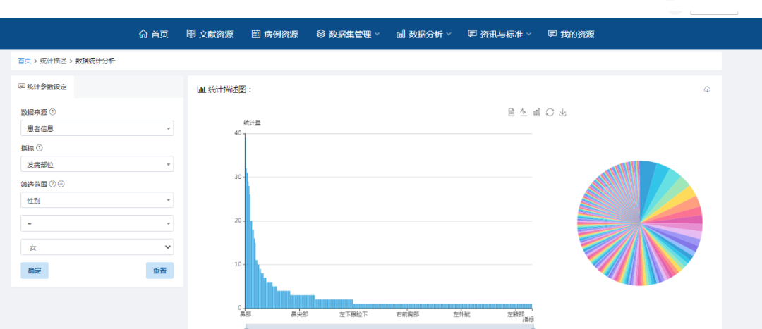The width and height of the screenshot is (762, 329).
Task: Open the 性别 filter field dropdown
Action: (x=97, y=200)
